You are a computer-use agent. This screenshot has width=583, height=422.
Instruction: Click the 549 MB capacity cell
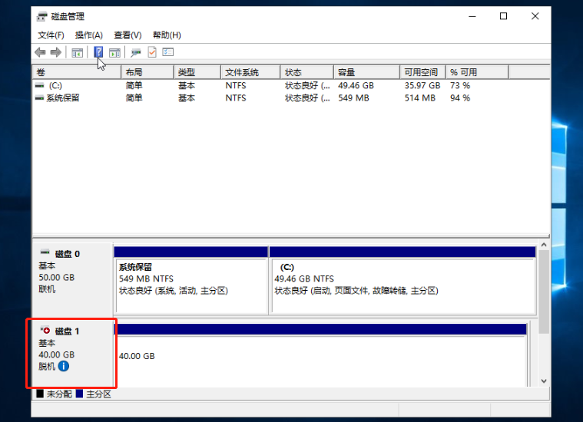coord(353,98)
